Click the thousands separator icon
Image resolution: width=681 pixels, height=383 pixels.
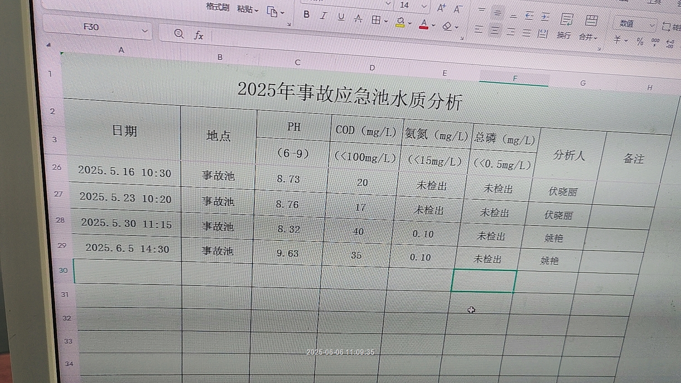pyautogui.click(x=655, y=42)
